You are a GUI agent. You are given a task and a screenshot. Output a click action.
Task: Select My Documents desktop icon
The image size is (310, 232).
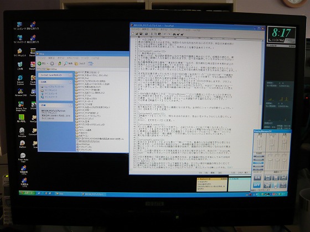(x=20, y=52)
